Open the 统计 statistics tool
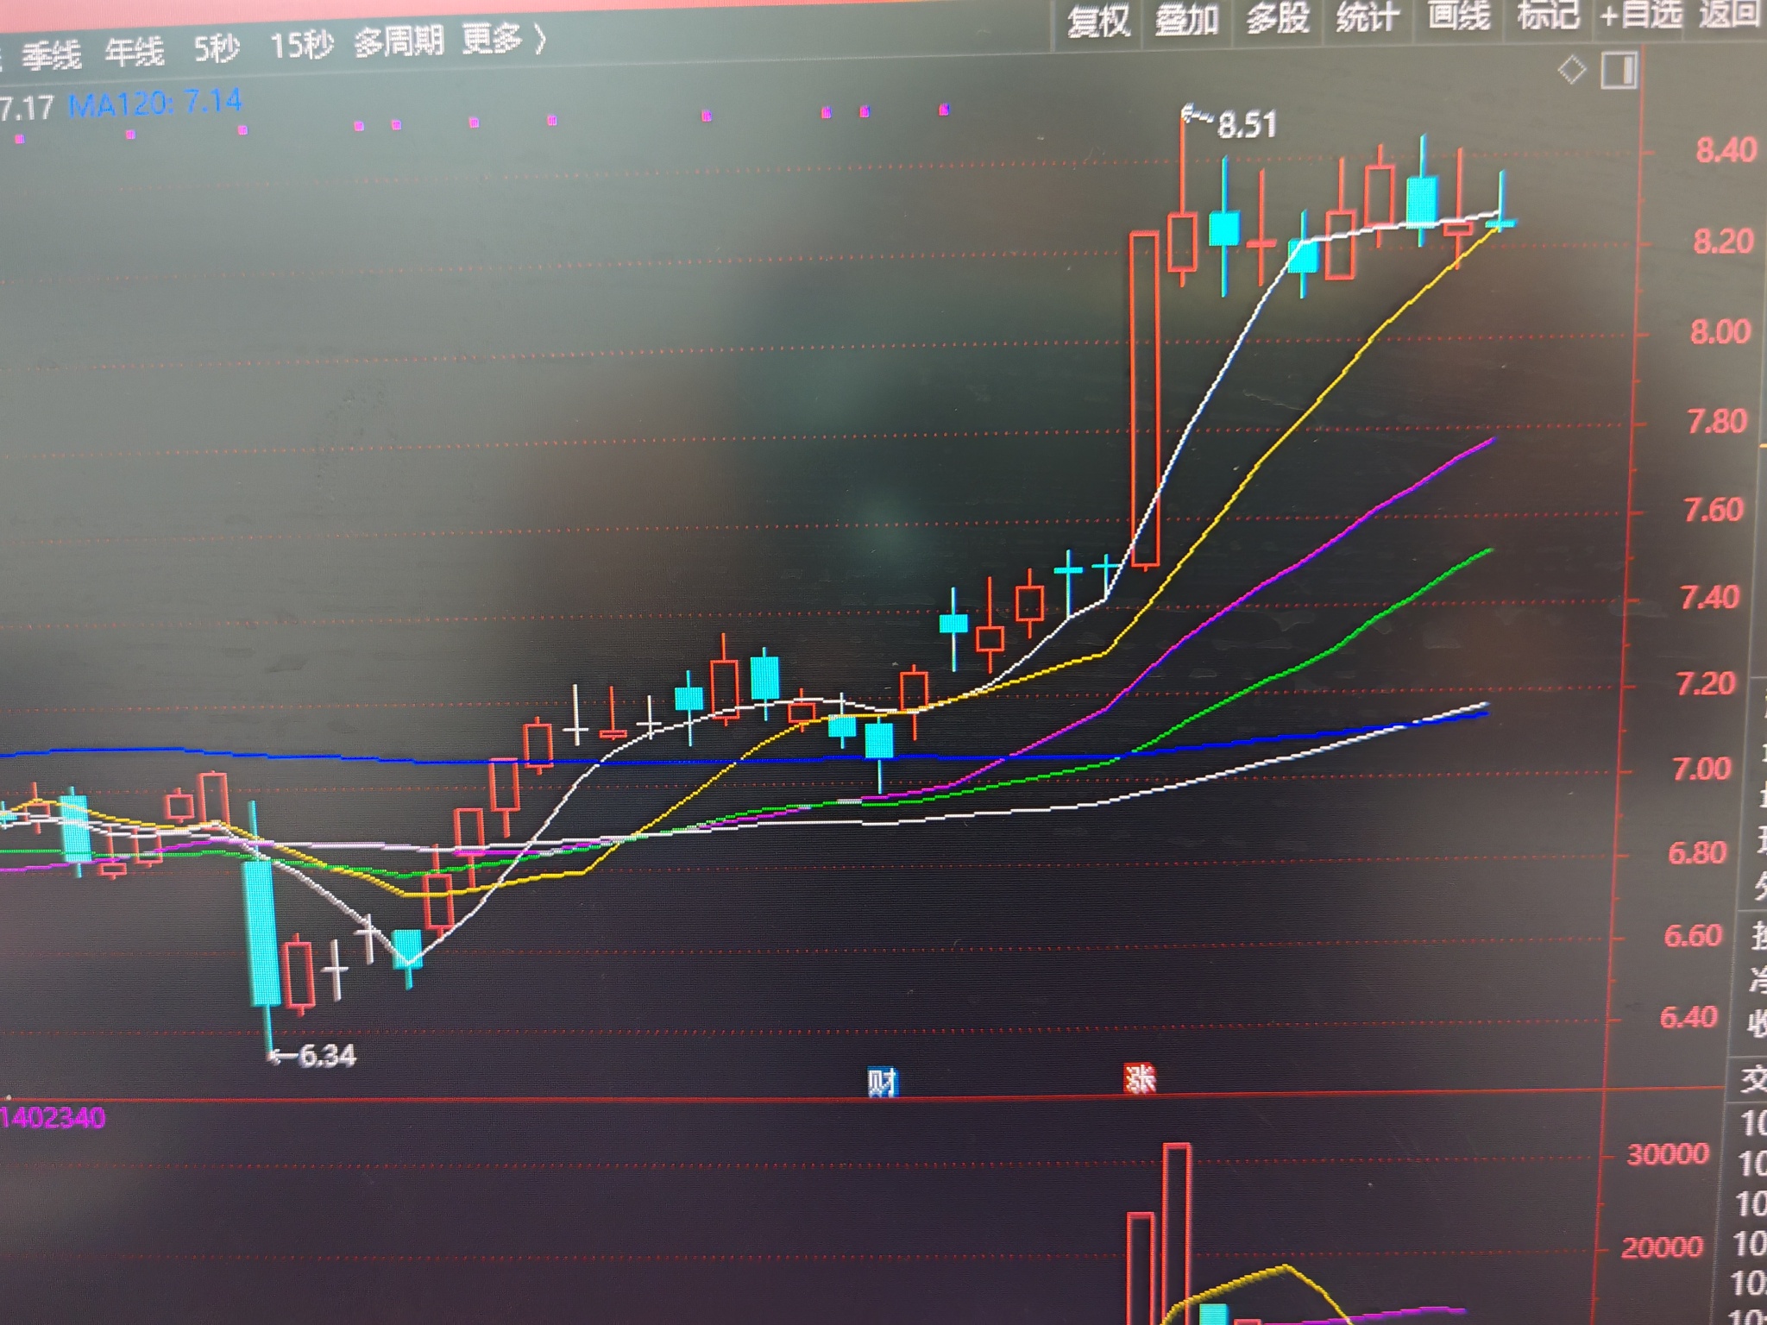Viewport: 1767px width, 1325px height. tap(1368, 16)
